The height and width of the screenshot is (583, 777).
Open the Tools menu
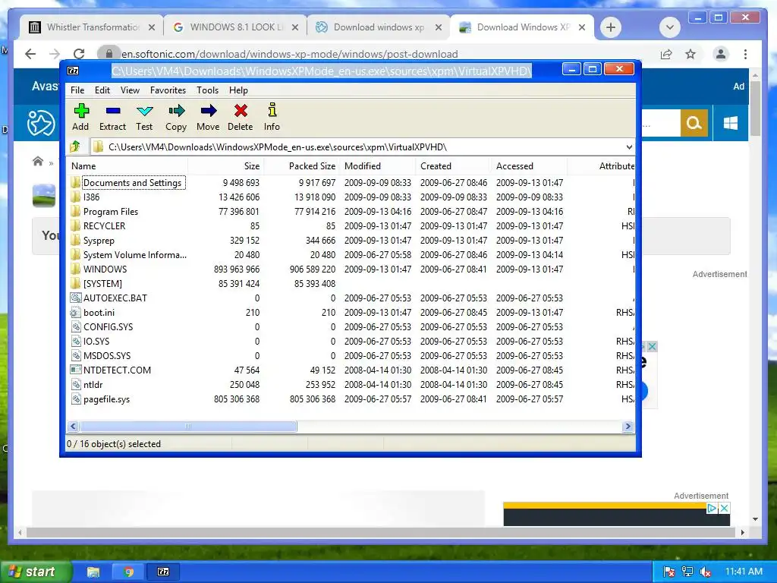coord(207,90)
